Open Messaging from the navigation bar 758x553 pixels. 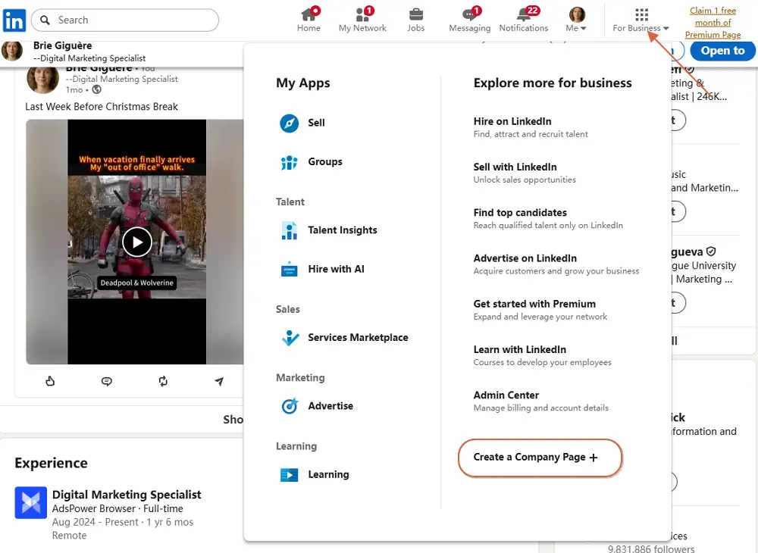[469, 20]
